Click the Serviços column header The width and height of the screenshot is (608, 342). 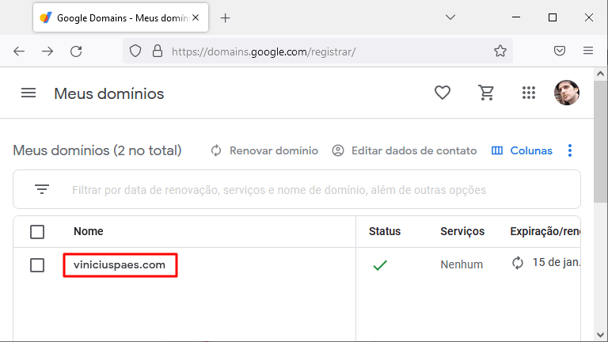(x=462, y=231)
